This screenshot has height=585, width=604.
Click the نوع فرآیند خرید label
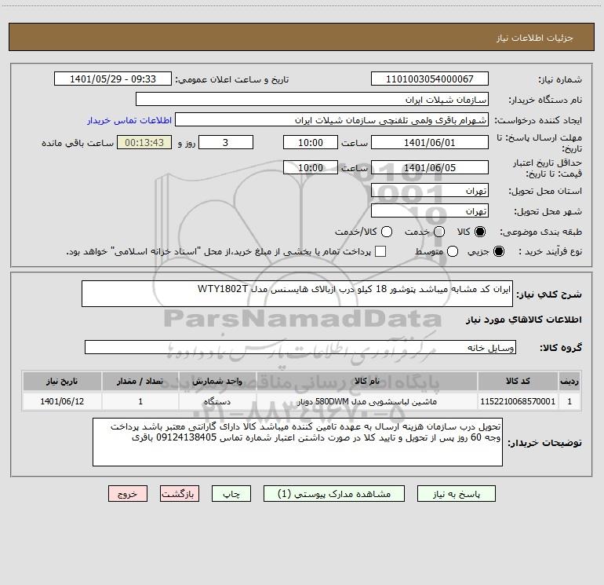pyautogui.click(x=550, y=251)
